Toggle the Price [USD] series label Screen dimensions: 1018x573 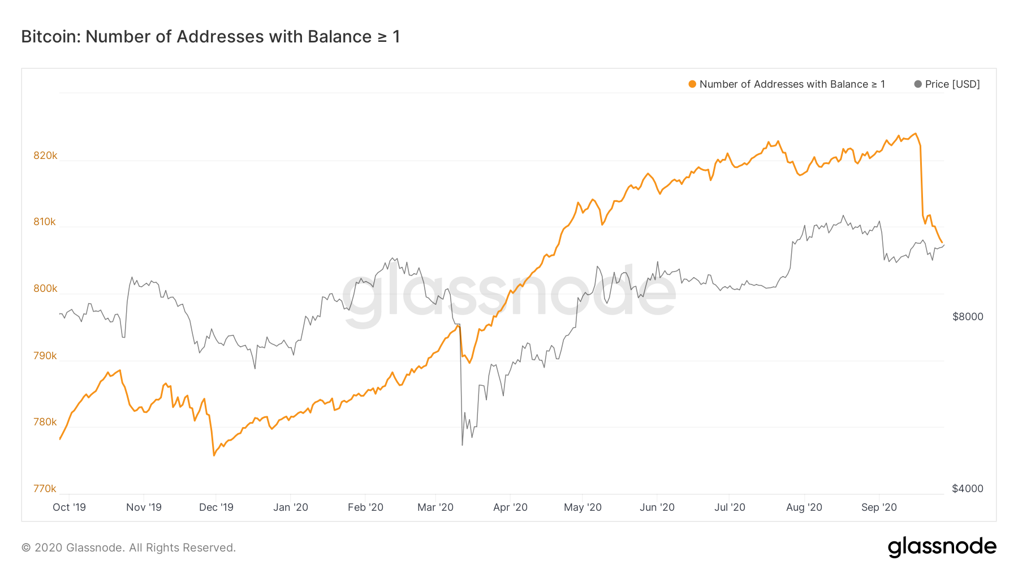click(x=952, y=84)
